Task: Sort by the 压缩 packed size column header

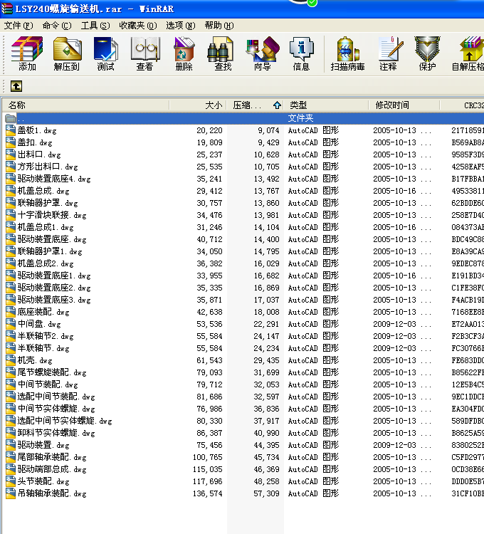Action: point(256,105)
